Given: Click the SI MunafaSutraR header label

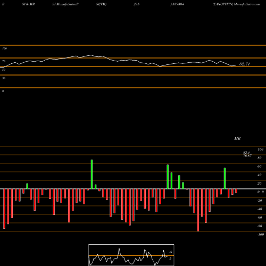Looking at the screenshot, I should tap(65, 4).
